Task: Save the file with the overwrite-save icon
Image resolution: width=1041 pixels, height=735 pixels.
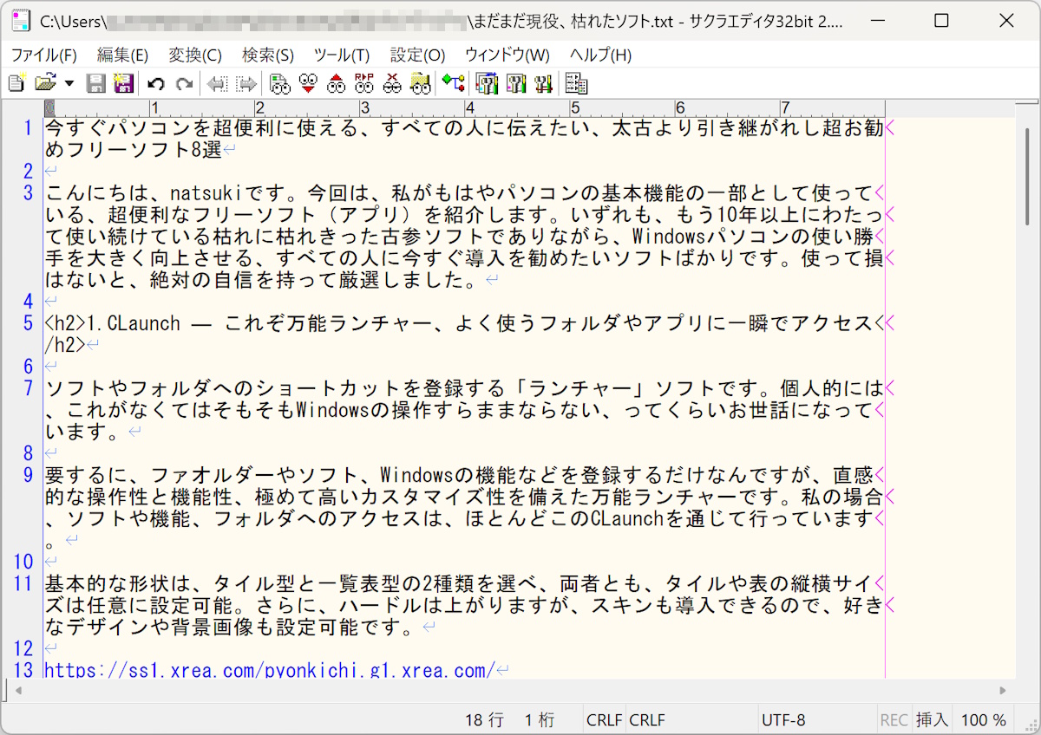Action: pyautogui.click(x=95, y=83)
